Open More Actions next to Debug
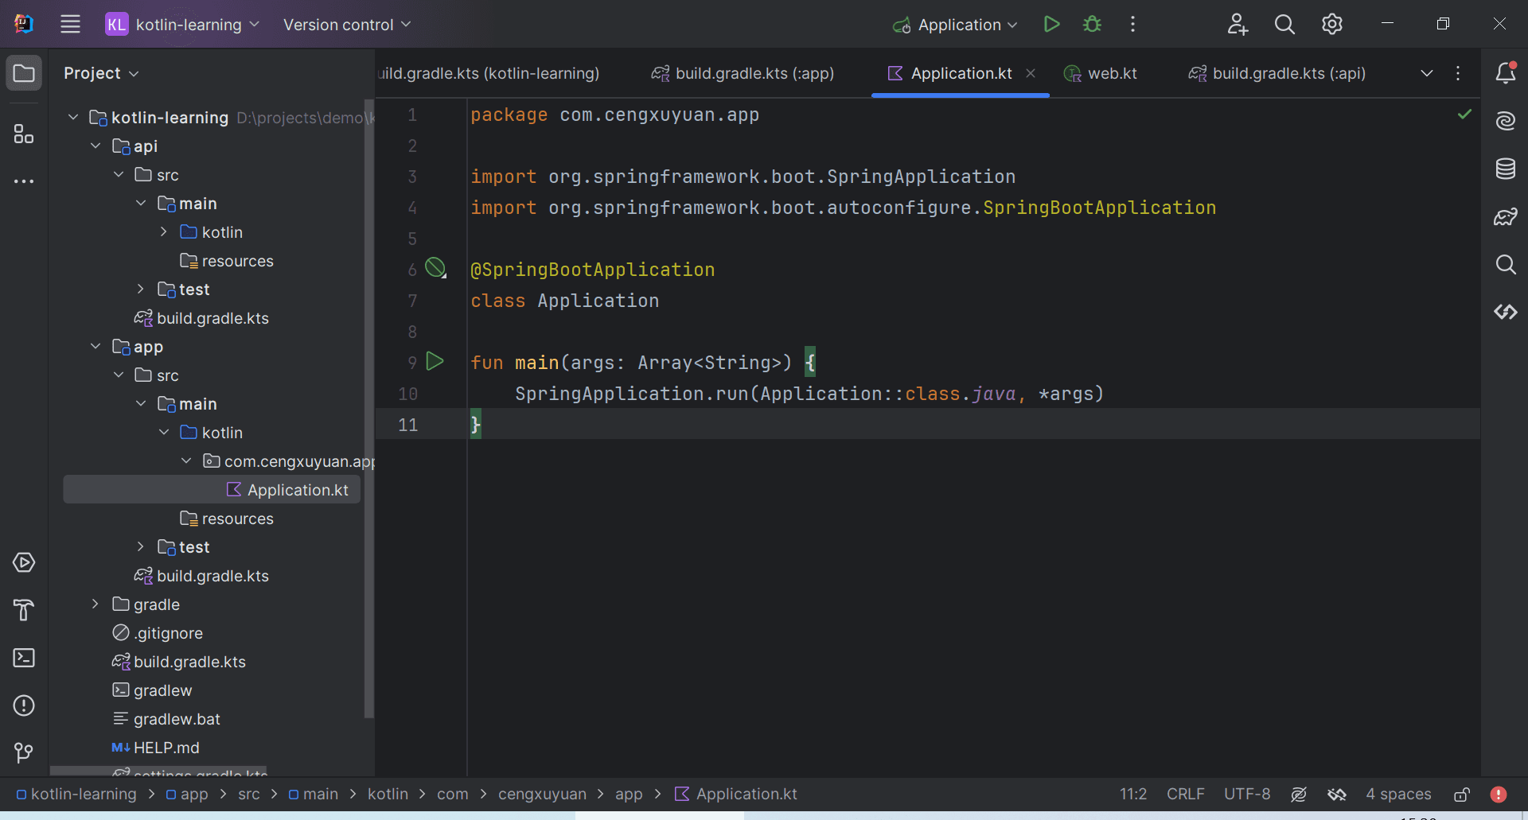1528x820 pixels. [x=1132, y=25]
